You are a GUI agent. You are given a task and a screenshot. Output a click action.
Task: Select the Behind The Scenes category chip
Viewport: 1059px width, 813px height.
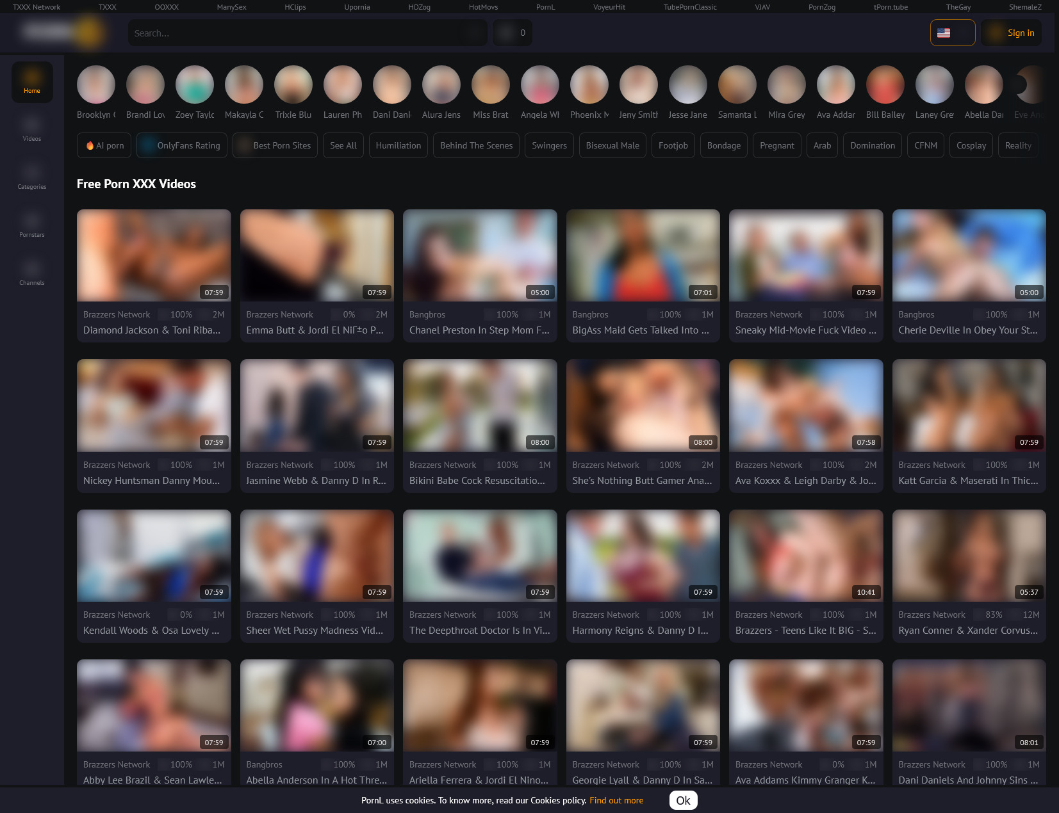(477, 145)
